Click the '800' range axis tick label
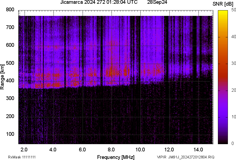 (10, 10)
